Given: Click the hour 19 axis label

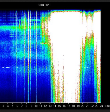Looking at the screenshot, I should [x=78, y=106].
